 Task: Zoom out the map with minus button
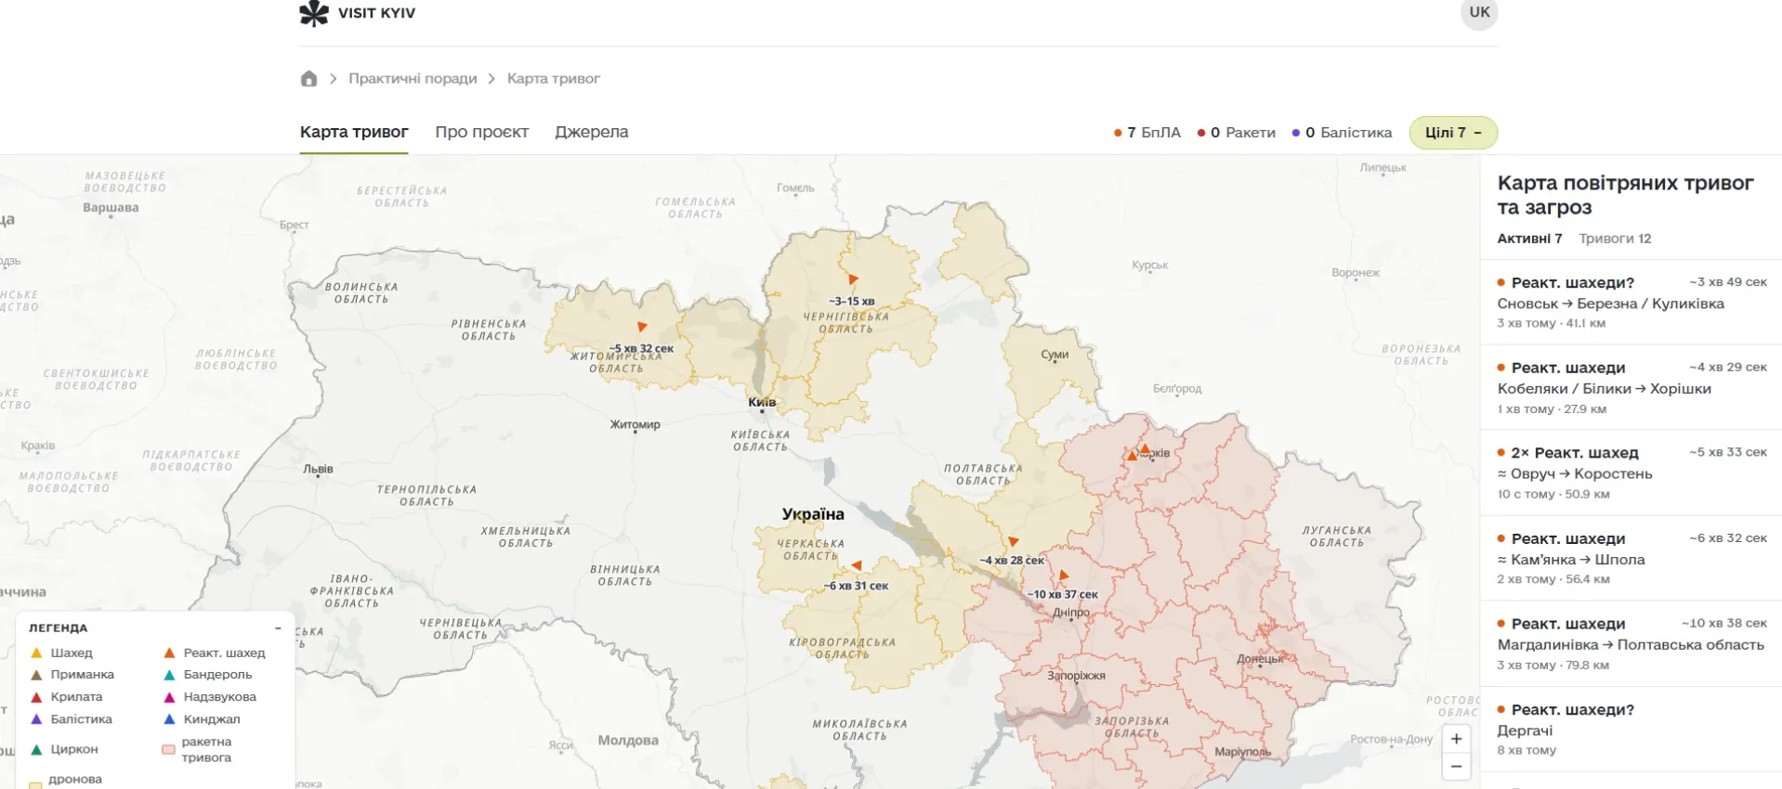click(x=1456, y=767)
